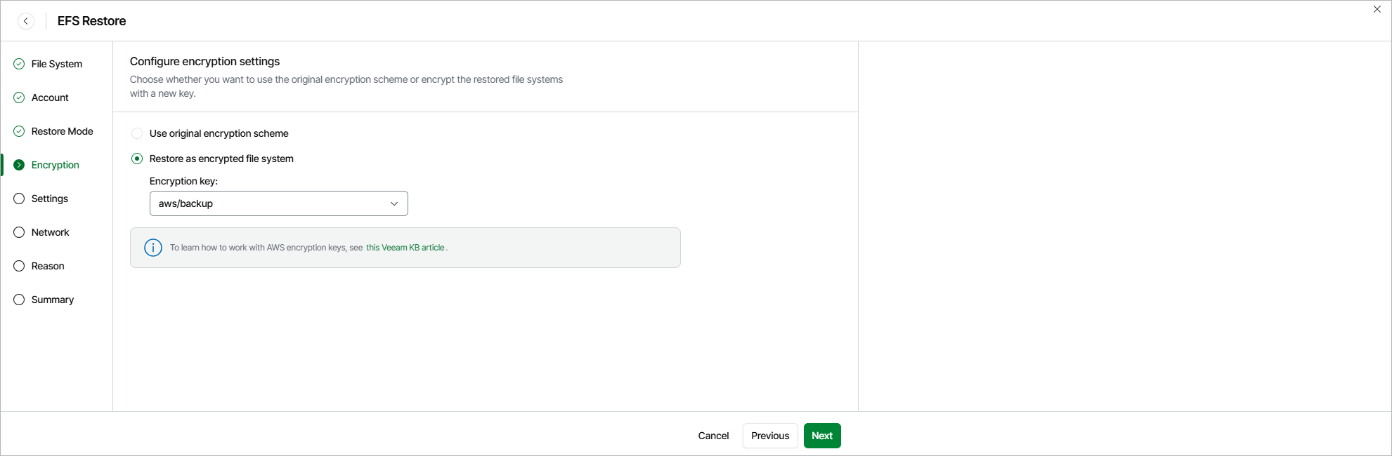Click the Restore Mode step checkmark icon
This screenshot has width=1392, height=456.
pyautogui.click(x=19, y=131)
